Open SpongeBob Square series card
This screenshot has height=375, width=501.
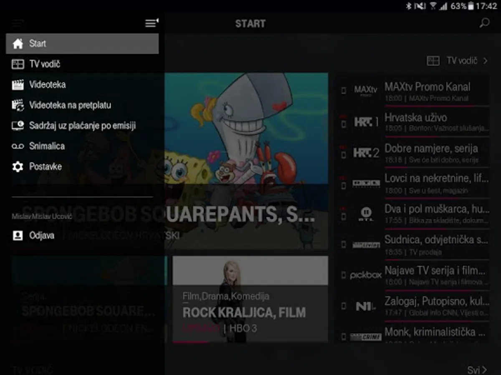click(x=89, y=300)
